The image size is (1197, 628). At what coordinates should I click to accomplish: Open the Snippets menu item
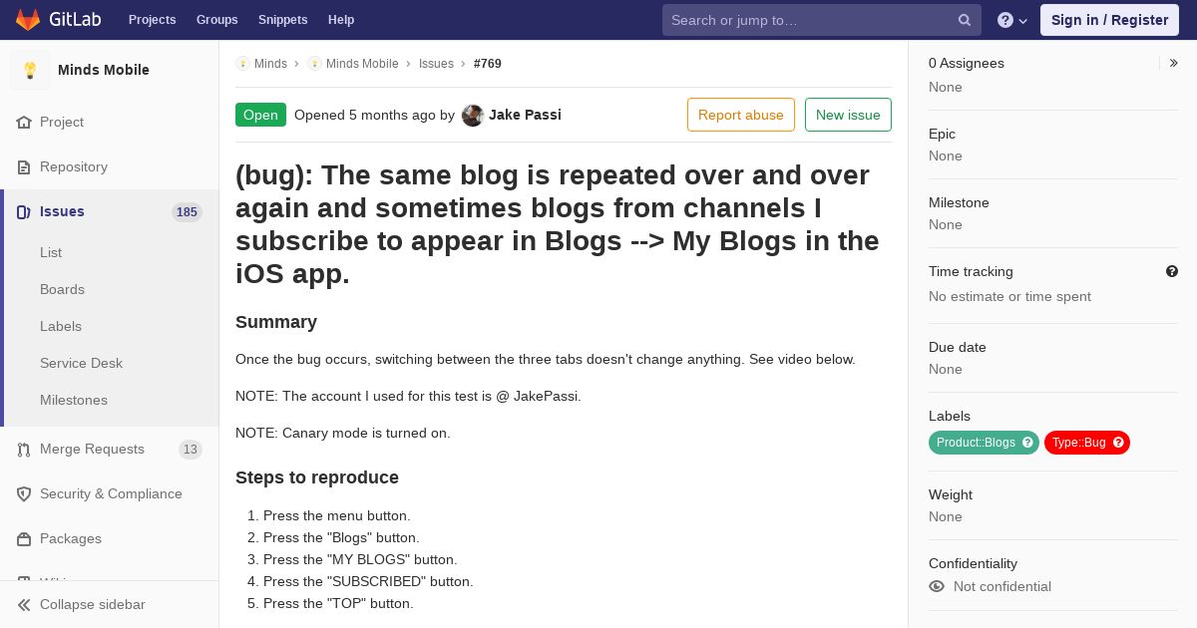point(282,20)
